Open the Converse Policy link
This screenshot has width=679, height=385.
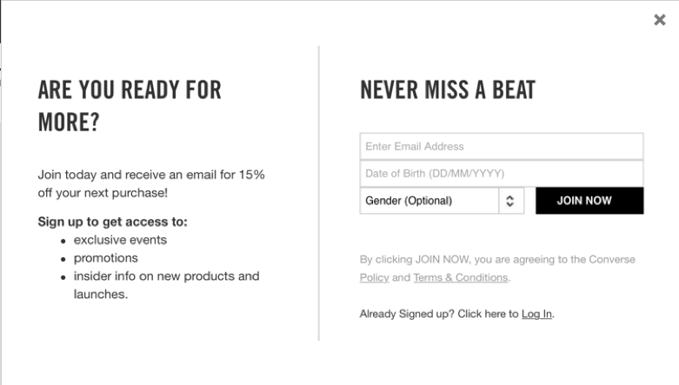pyautogui.click(x=373, y=278)
